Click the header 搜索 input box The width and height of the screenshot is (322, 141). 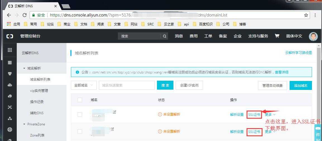click(x=139, y=36)
